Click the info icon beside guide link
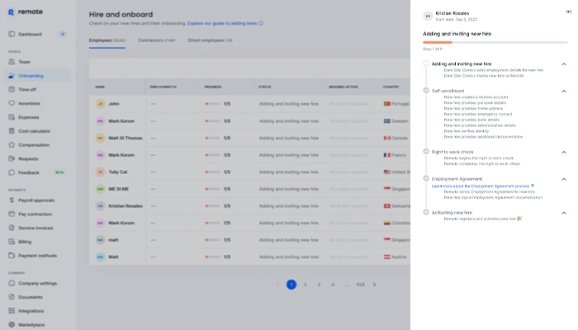 coord(261,23)
